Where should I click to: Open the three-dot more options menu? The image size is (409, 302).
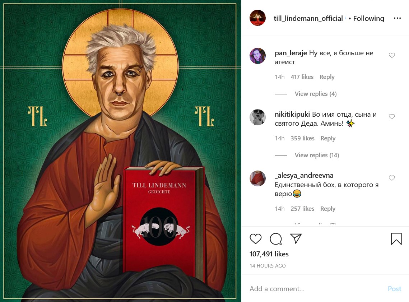397,18
